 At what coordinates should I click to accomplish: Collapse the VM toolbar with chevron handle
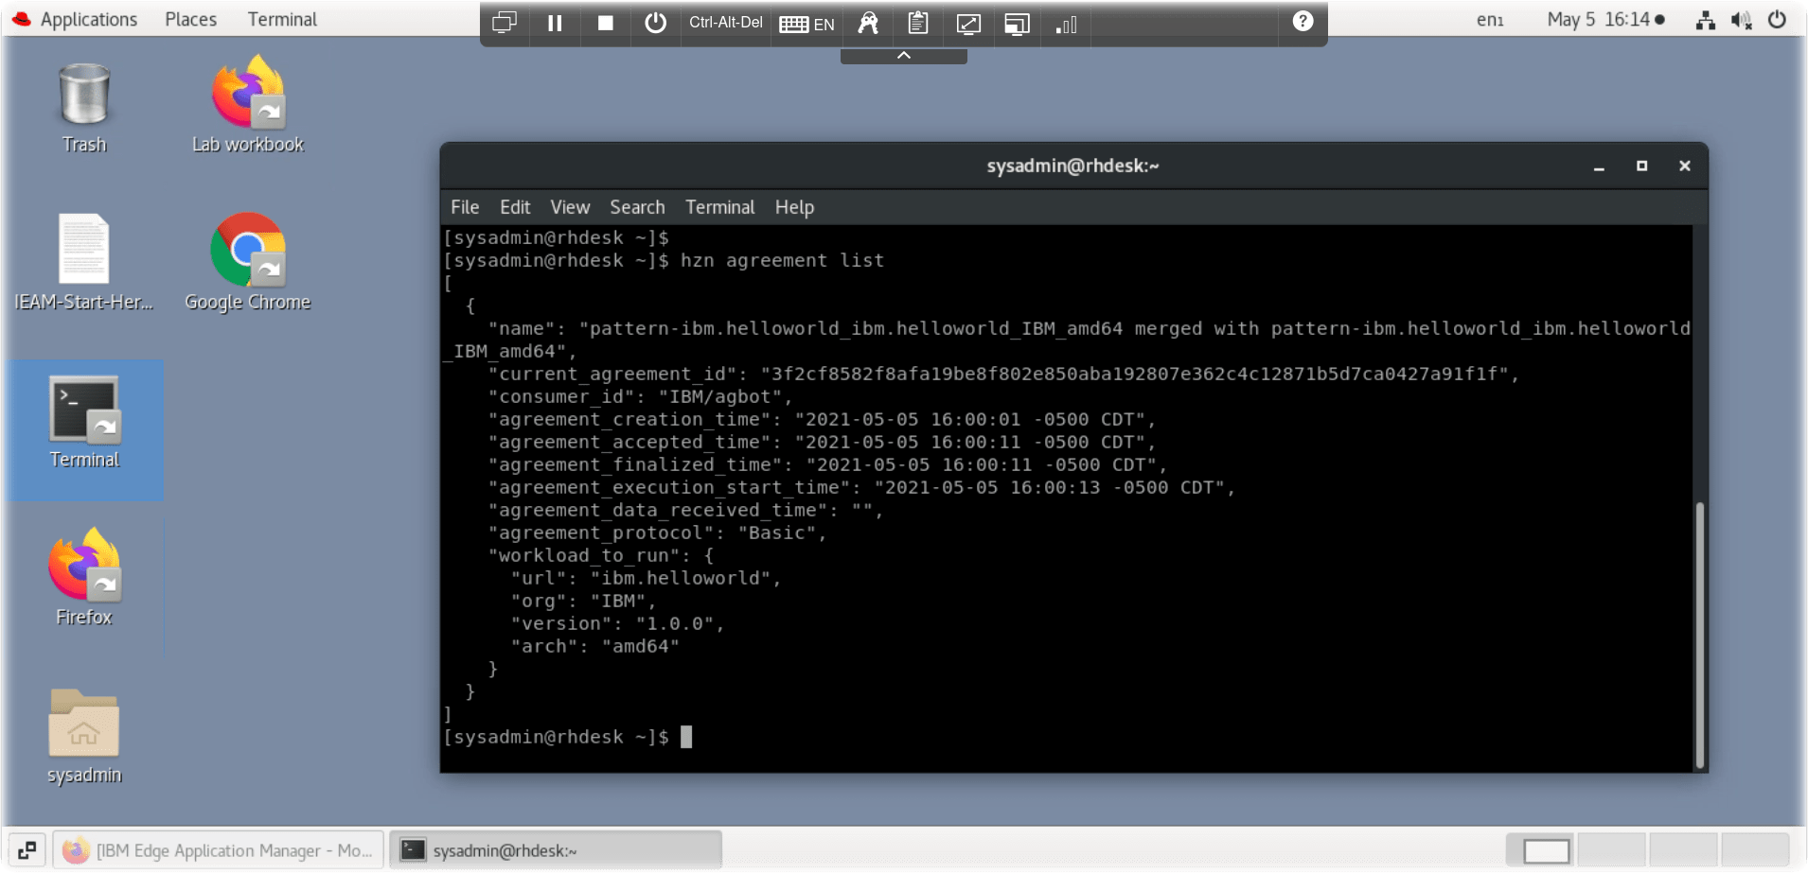[x=904, y=56]
